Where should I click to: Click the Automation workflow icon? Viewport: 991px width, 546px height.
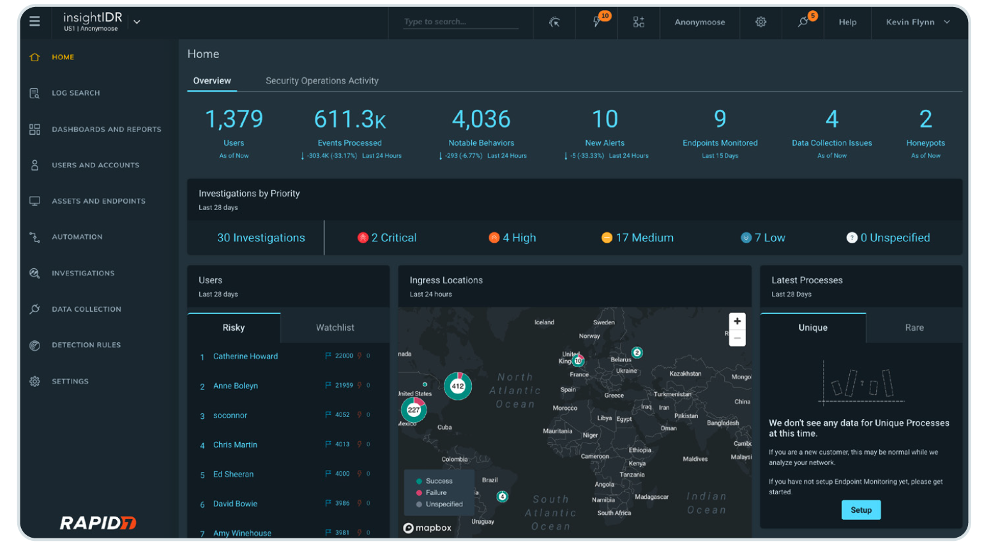pos(34,237)
